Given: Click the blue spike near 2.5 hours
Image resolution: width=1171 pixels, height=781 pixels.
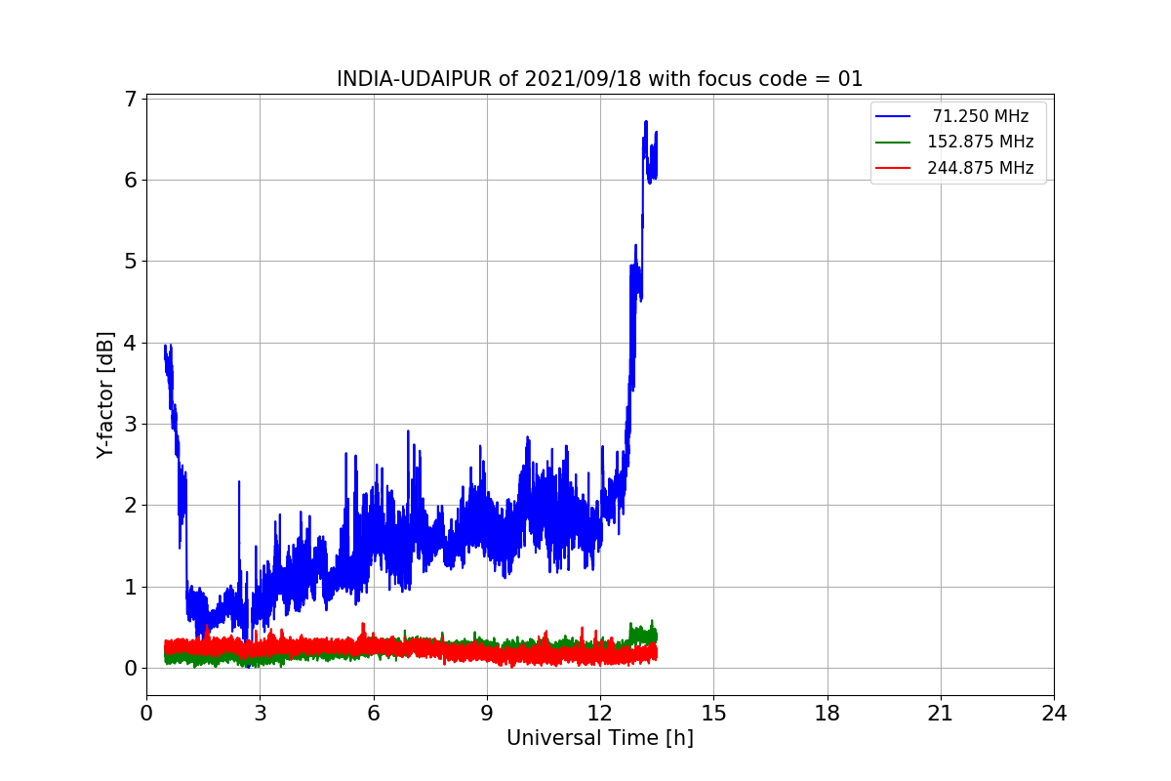Looking at the screenshot, I should pyautogui.click(x=239, y=483).
